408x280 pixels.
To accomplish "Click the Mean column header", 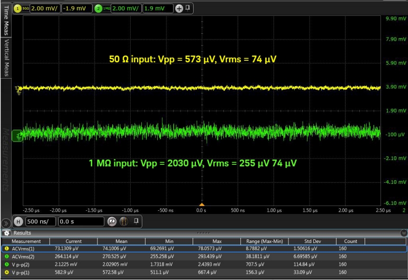I will point(121,241).
